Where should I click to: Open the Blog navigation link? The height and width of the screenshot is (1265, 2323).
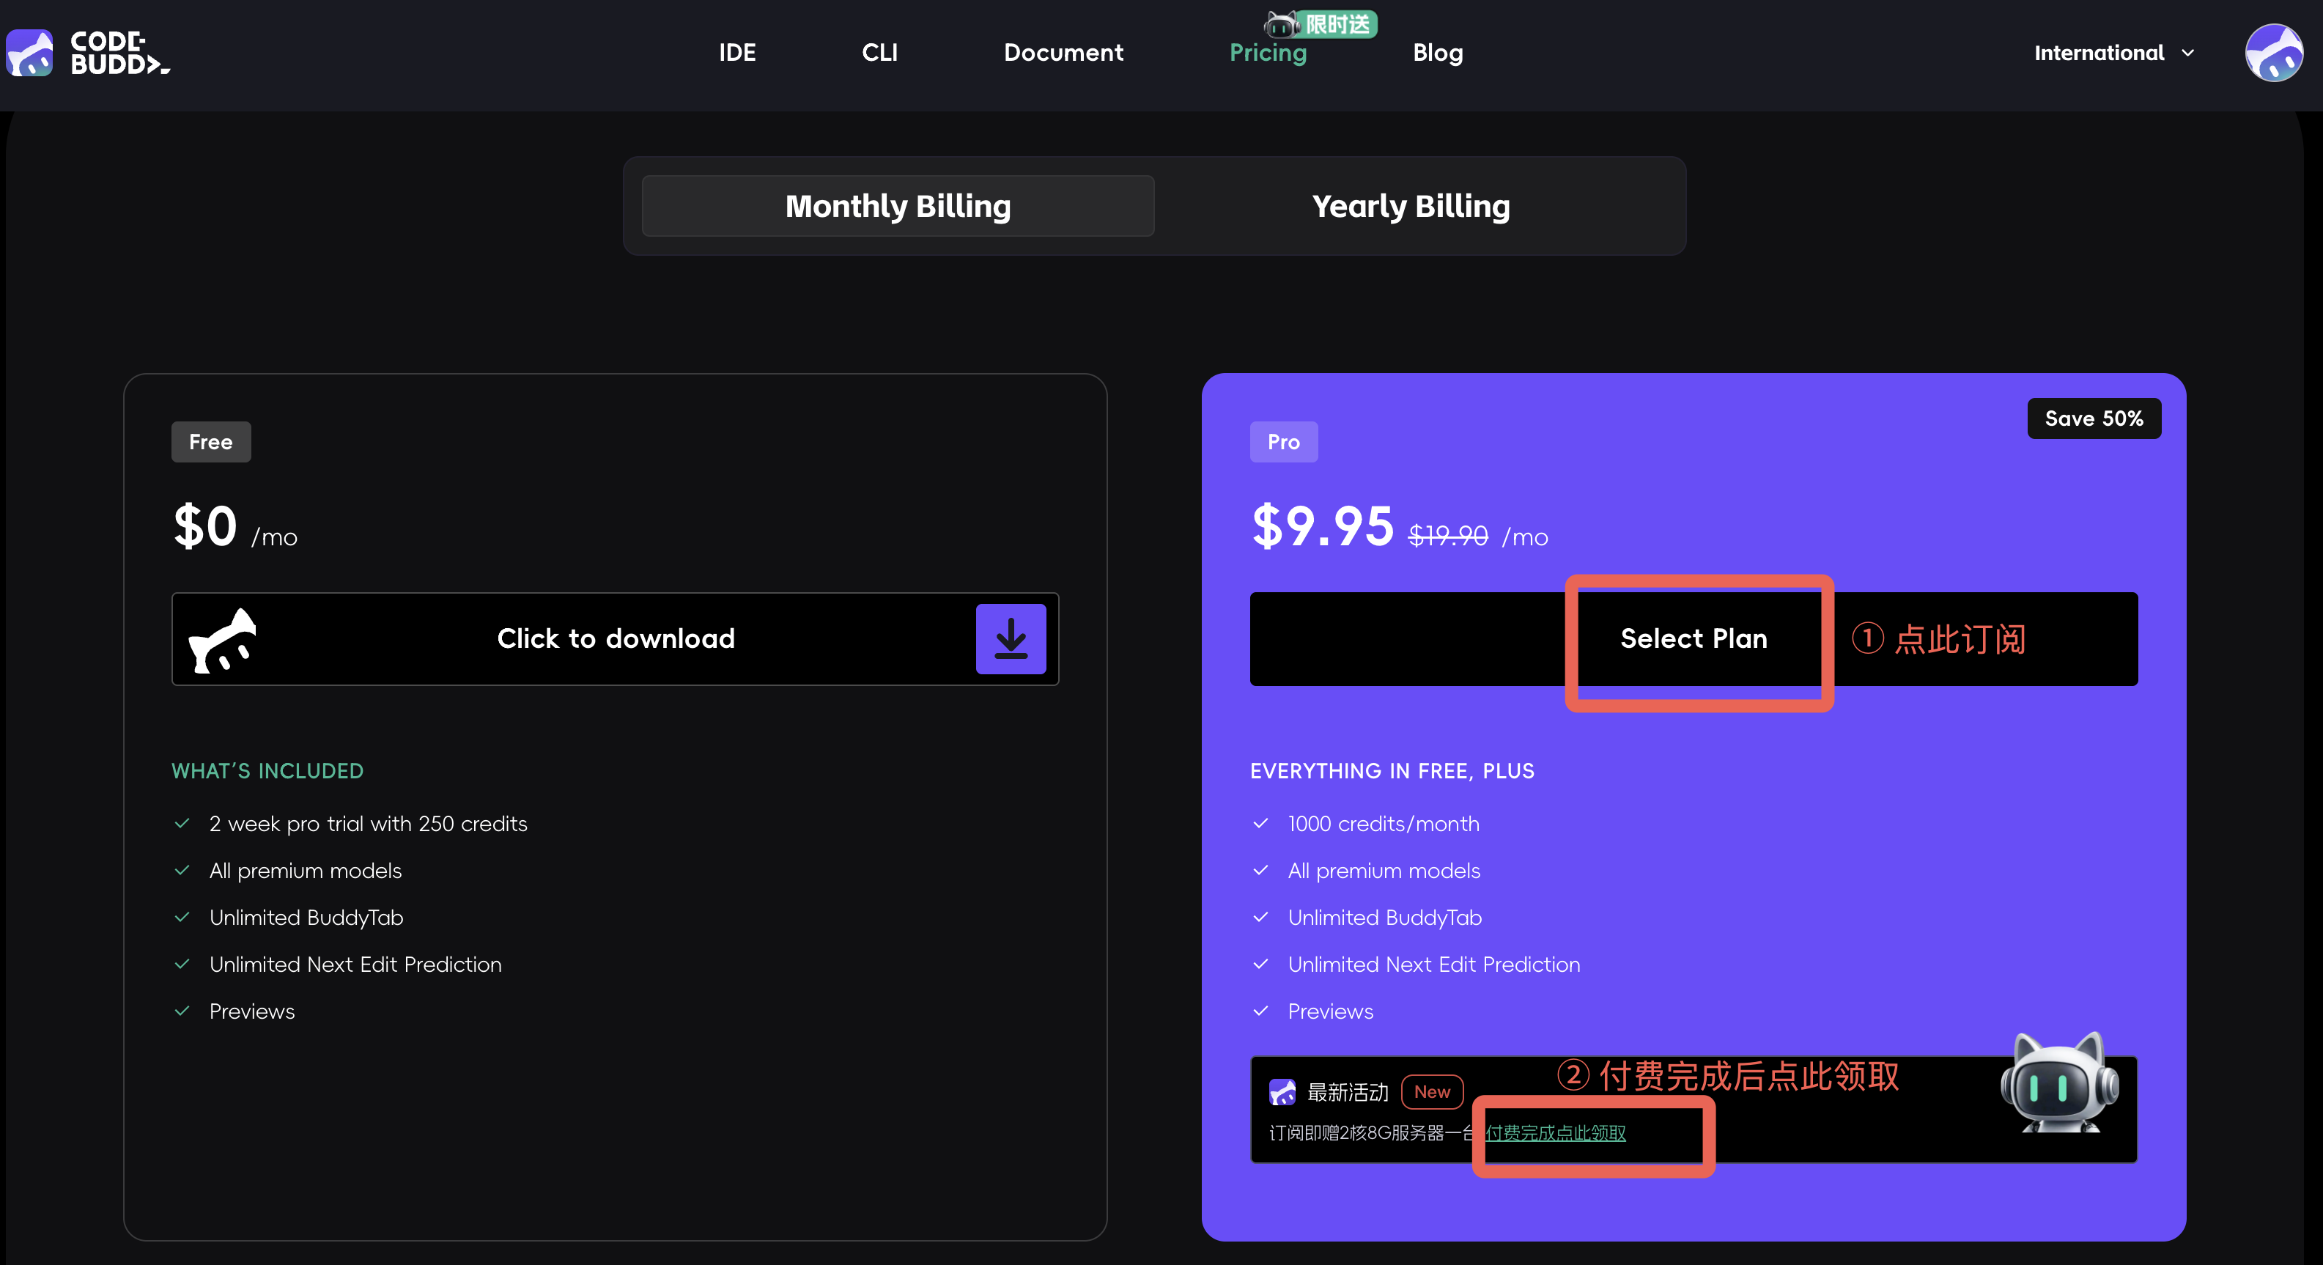(1438, 54)
